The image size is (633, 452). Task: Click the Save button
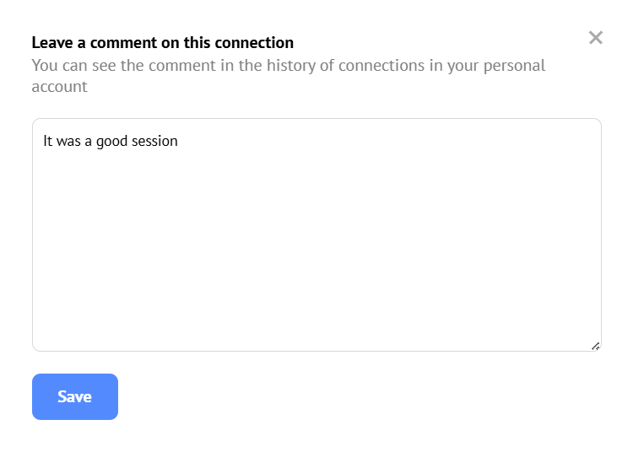pos(75,396)
